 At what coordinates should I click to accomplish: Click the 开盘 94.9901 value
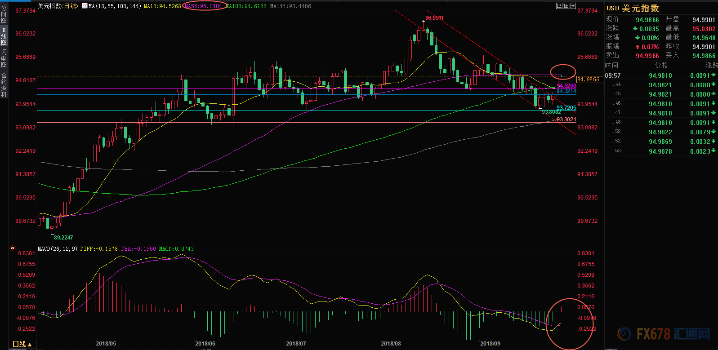704,20
